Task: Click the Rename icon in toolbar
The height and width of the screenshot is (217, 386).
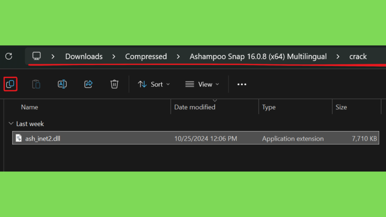Action: tap(62, 84)
